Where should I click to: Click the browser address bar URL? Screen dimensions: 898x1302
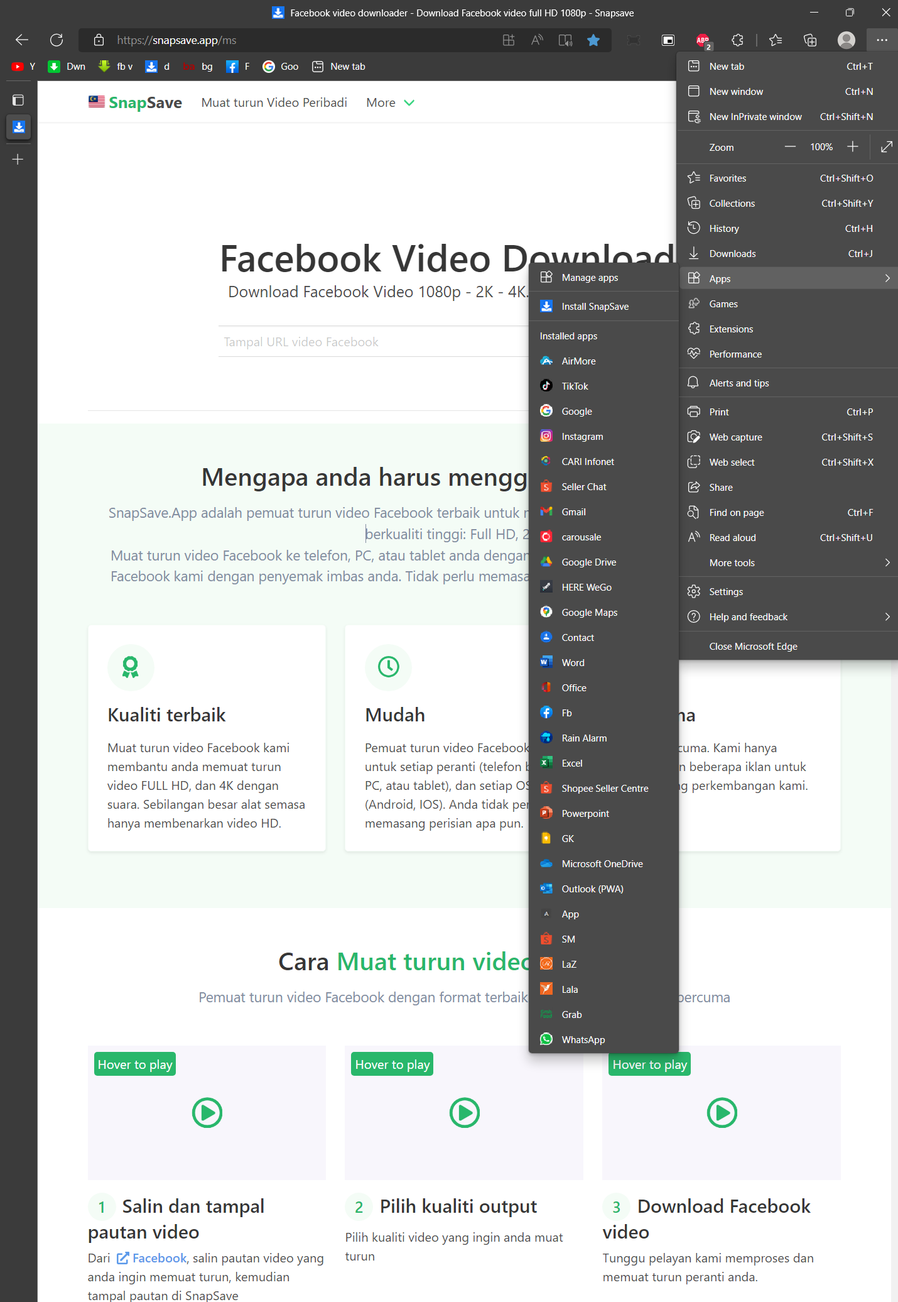pyautogui.click(x=176, y=40)
